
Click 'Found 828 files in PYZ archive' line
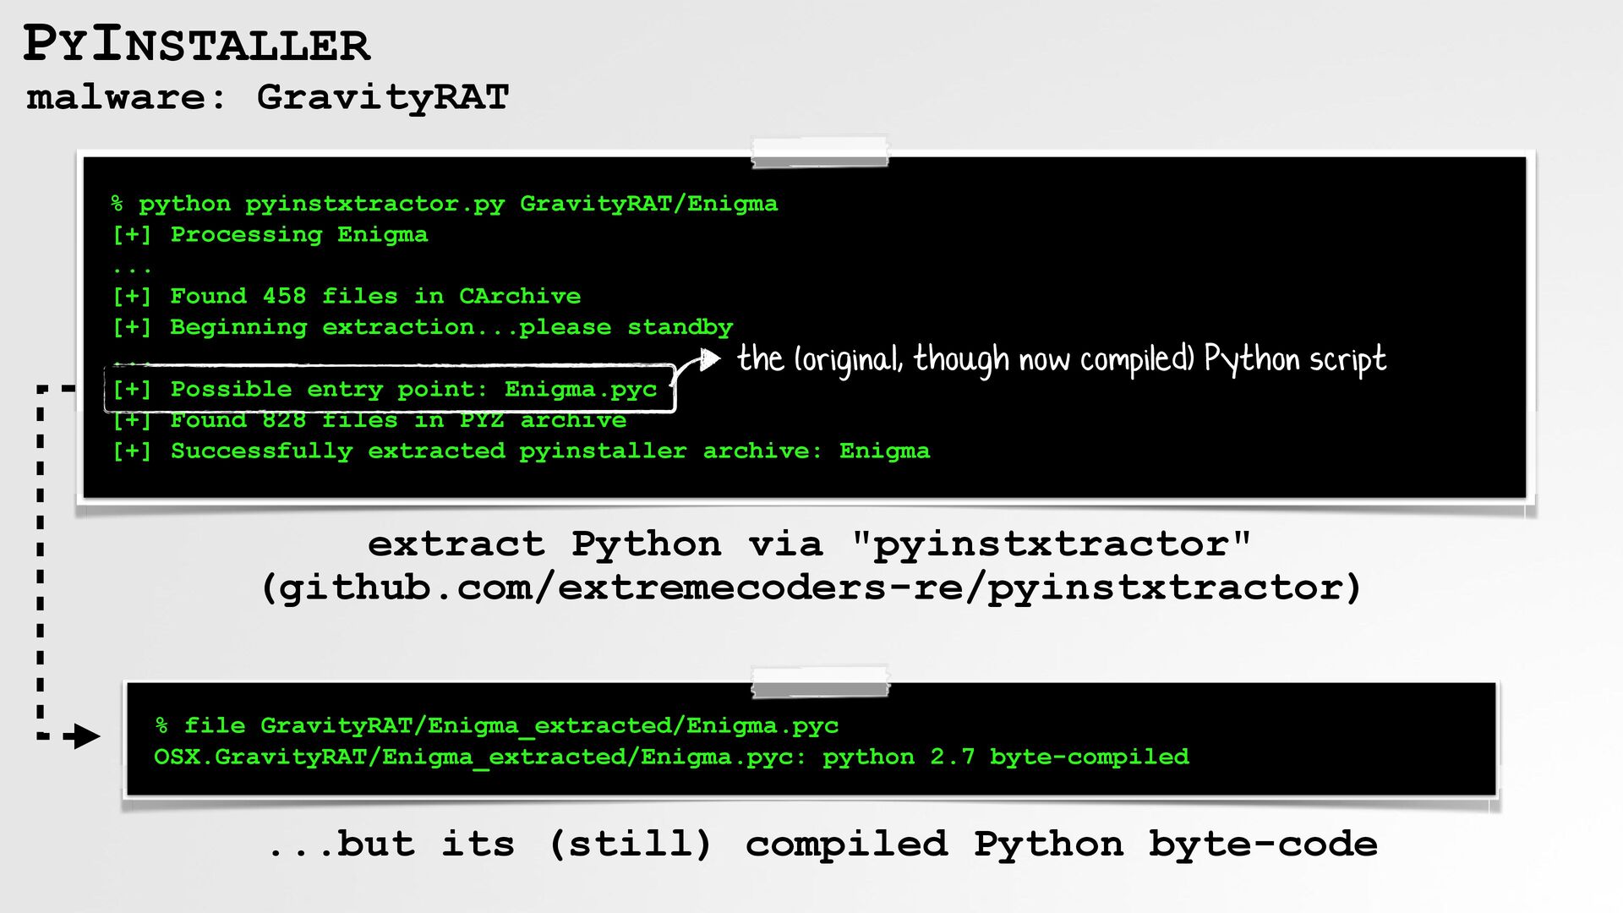coord(369,420)
